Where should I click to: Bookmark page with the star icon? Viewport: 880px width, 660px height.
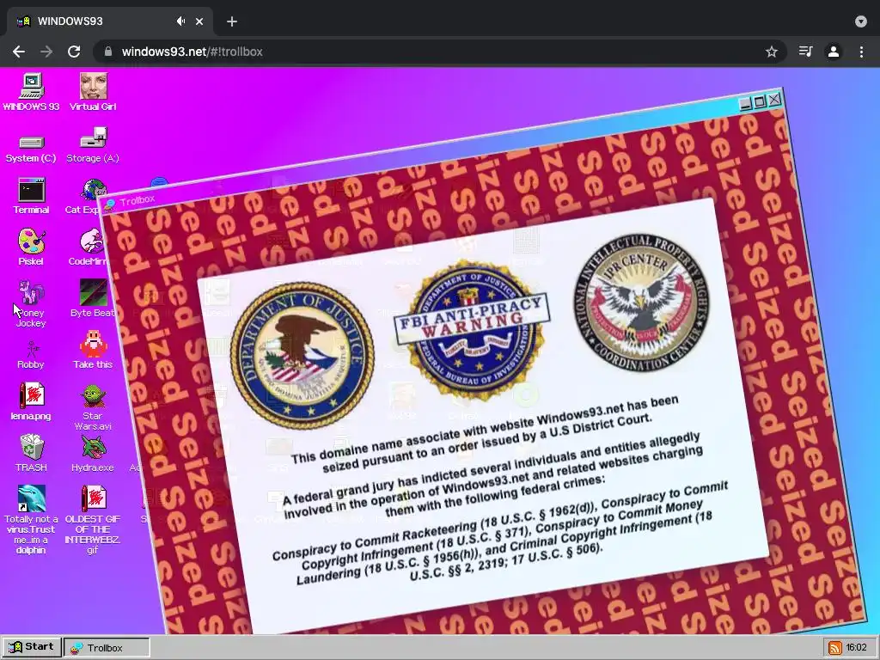click(x=772, y=52)
